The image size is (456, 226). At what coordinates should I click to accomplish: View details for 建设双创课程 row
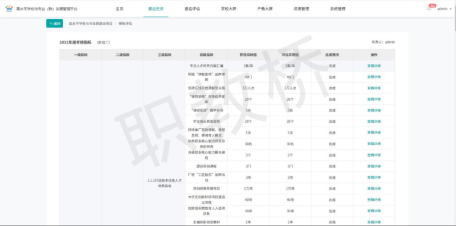374,166
